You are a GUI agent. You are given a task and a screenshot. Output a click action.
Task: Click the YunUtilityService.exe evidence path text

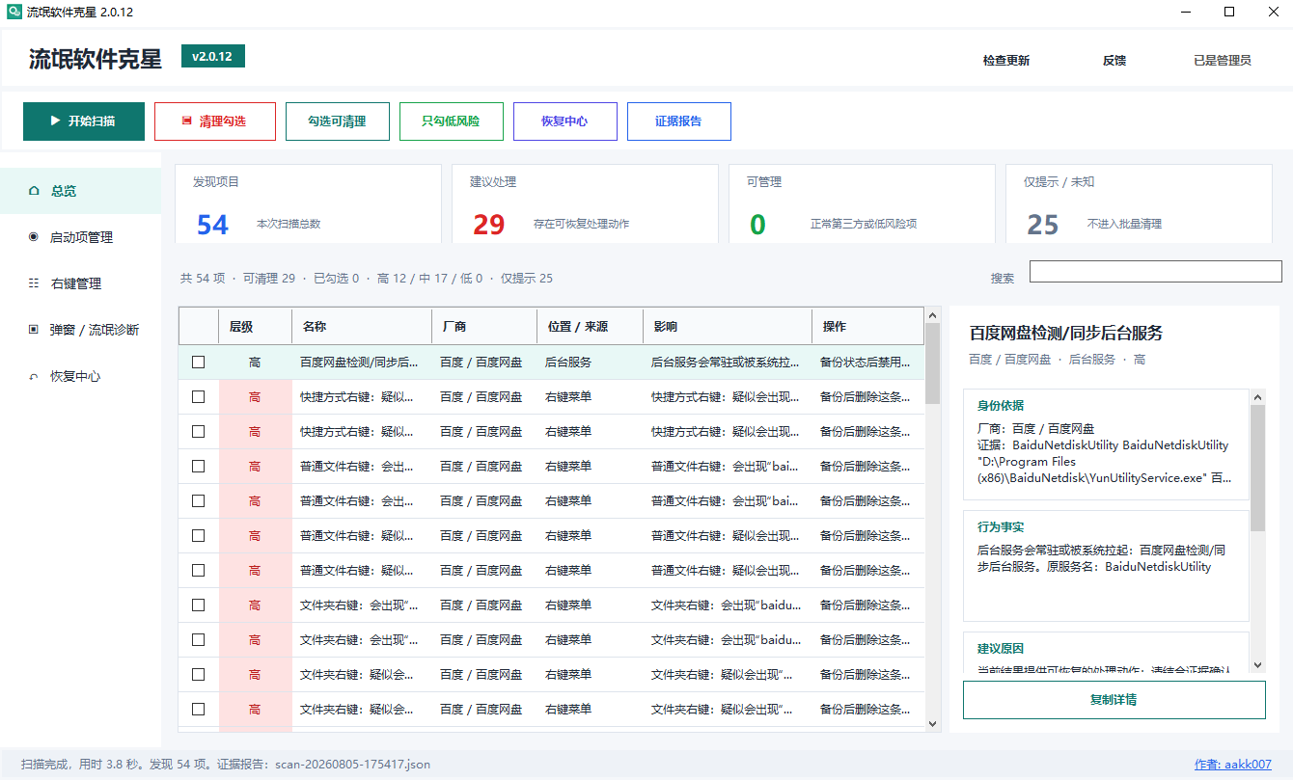coord(1102,470)
